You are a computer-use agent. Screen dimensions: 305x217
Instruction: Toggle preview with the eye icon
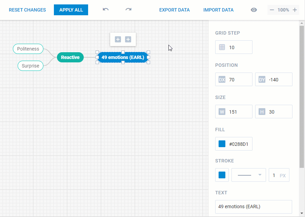tap(253, 10)
